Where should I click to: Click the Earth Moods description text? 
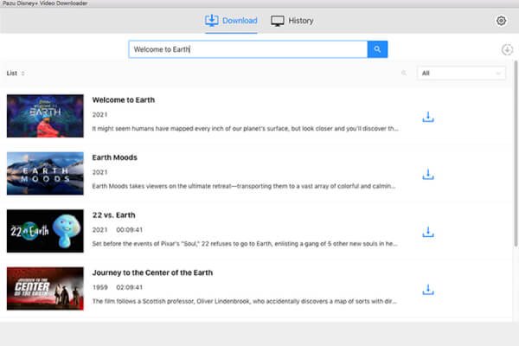coord(244,186)
